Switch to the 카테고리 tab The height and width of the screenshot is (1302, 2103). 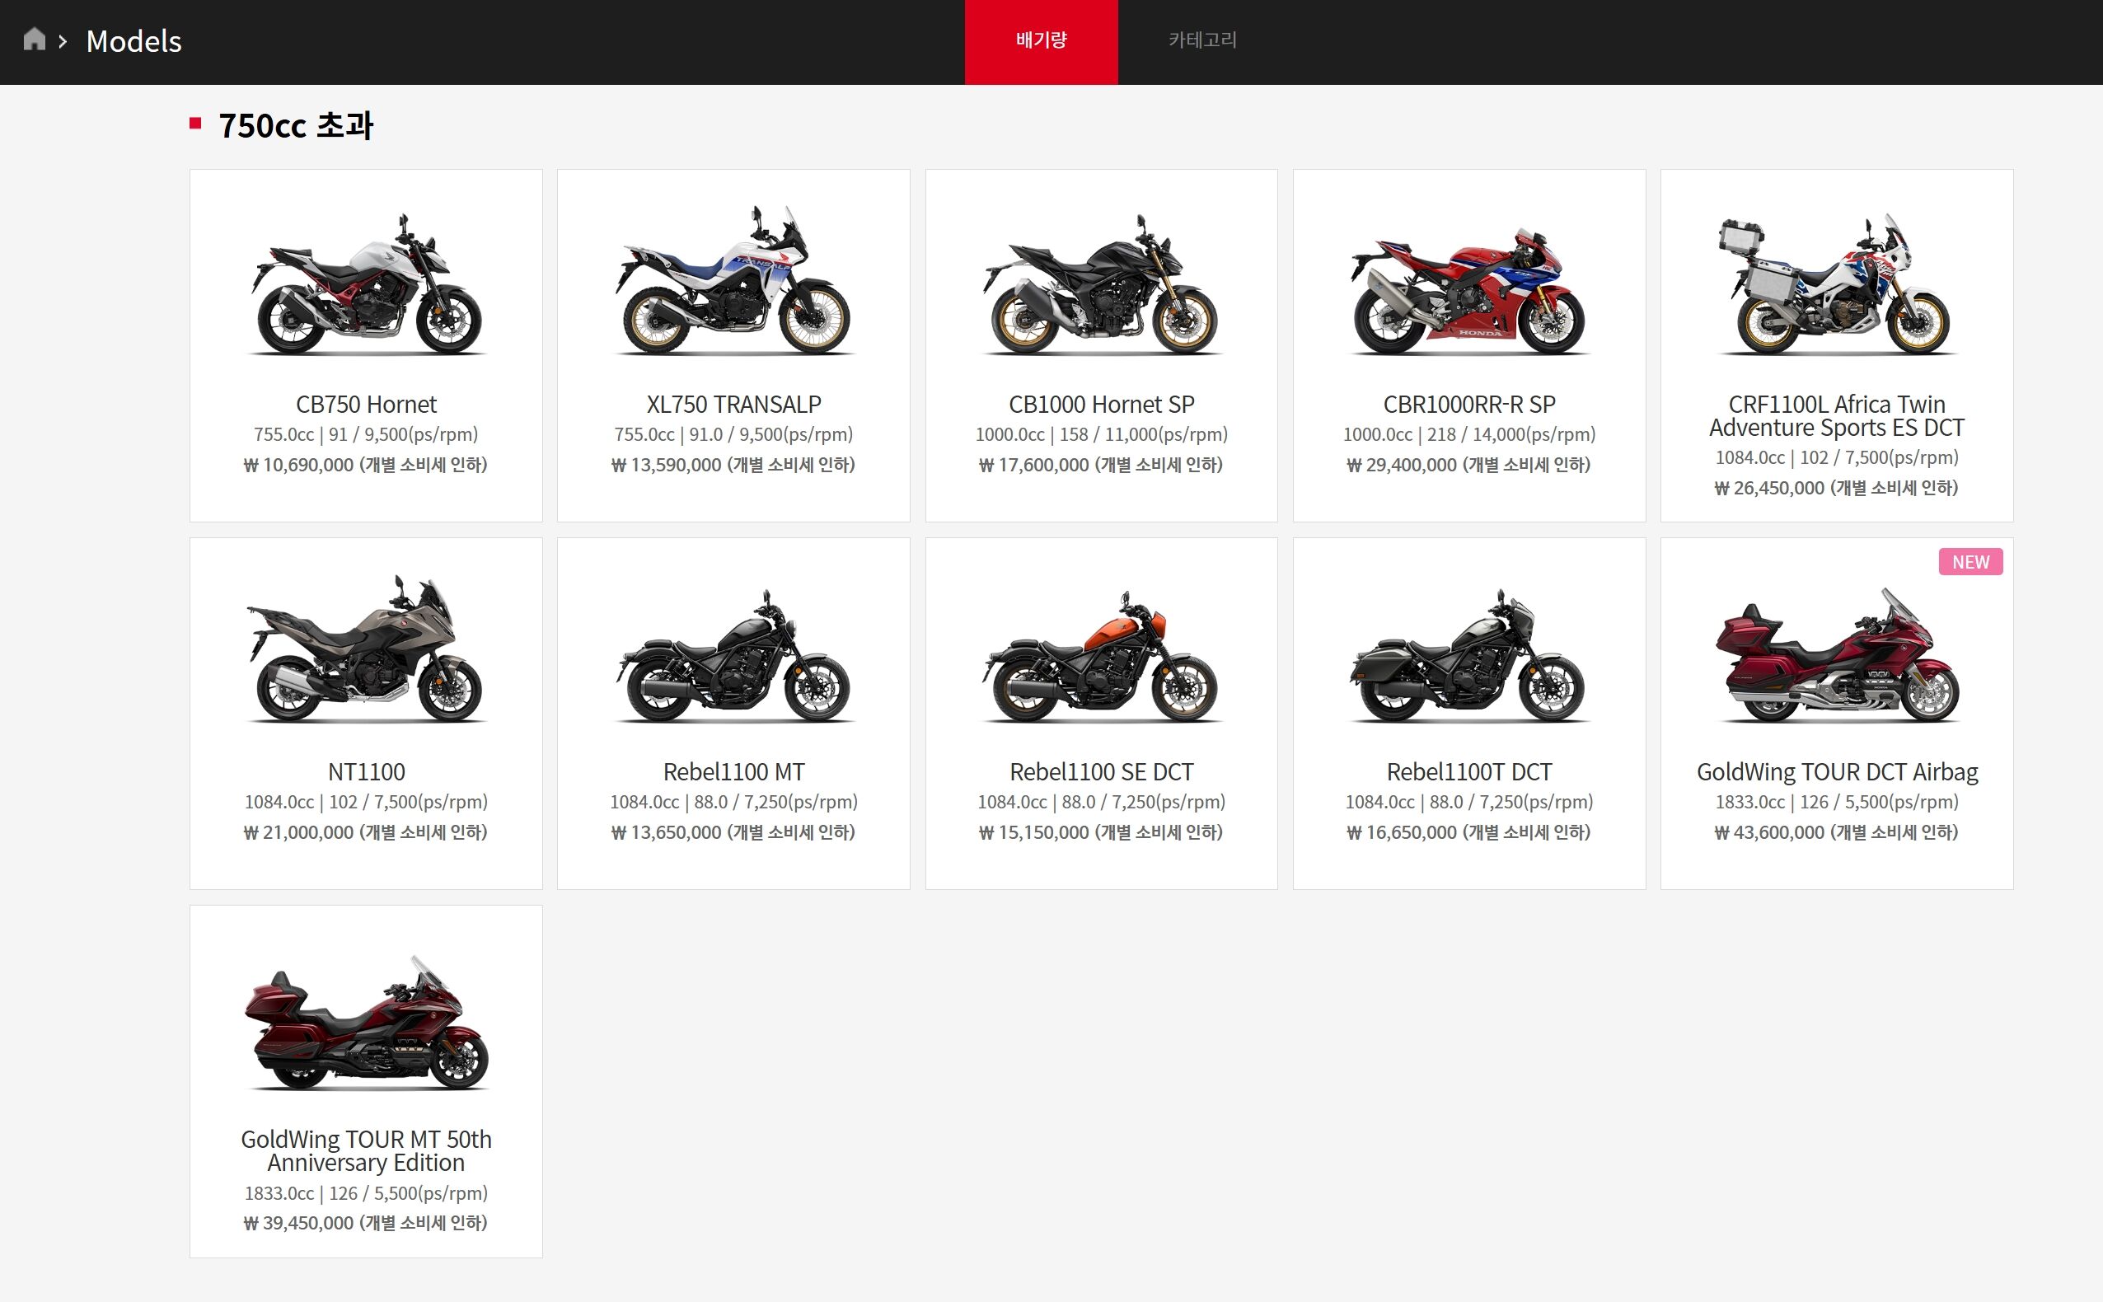click(1201, 40)
